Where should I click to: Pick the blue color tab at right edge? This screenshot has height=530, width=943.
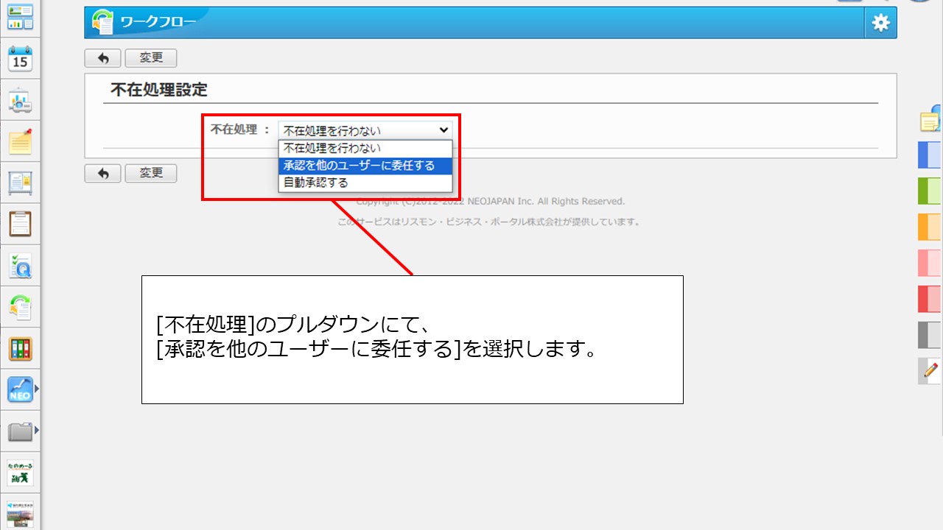pyautogui.click(x=930, y=155)
